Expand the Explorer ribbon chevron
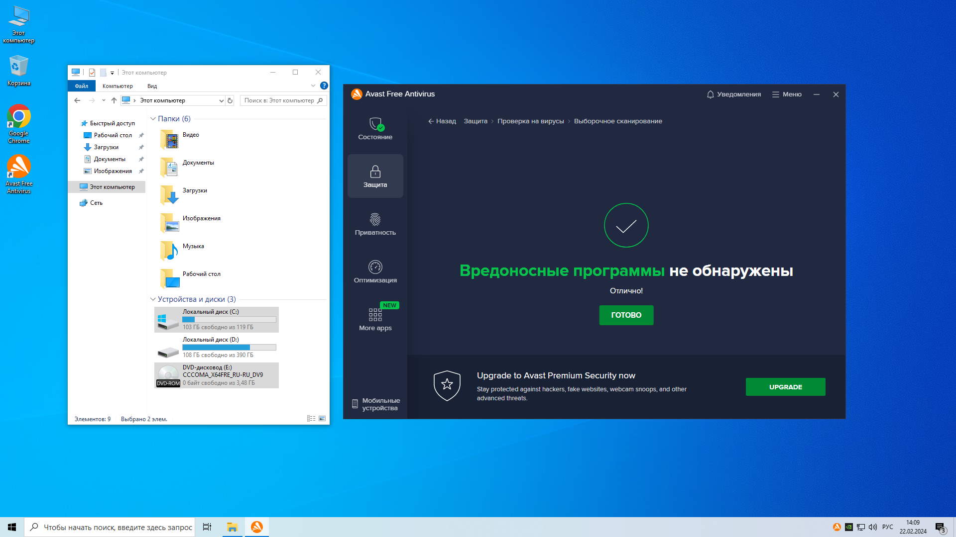 pos(313,86)
